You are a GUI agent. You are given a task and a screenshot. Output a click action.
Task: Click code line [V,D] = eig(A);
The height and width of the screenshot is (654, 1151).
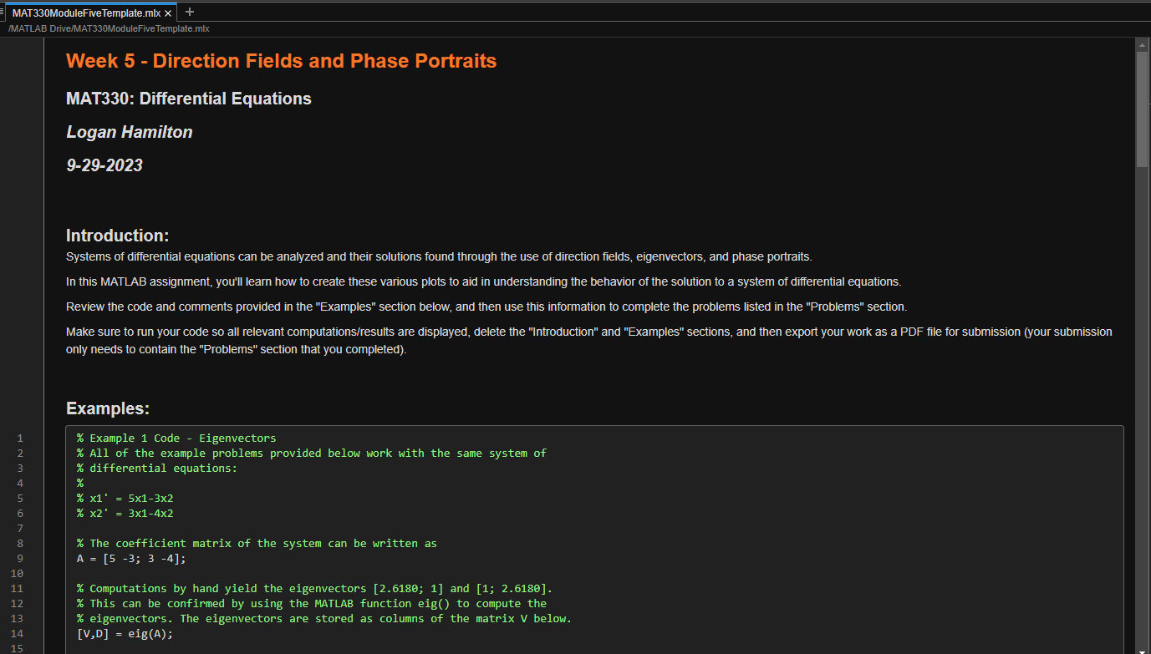(x=125, y=633)
